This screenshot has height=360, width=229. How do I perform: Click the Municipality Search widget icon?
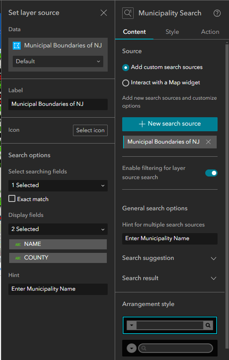pyautogui.click(x=128, y=13)
